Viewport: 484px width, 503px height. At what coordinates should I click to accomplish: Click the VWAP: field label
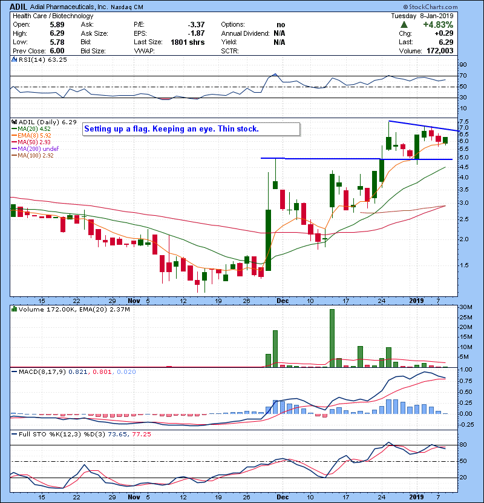(144, 51)
